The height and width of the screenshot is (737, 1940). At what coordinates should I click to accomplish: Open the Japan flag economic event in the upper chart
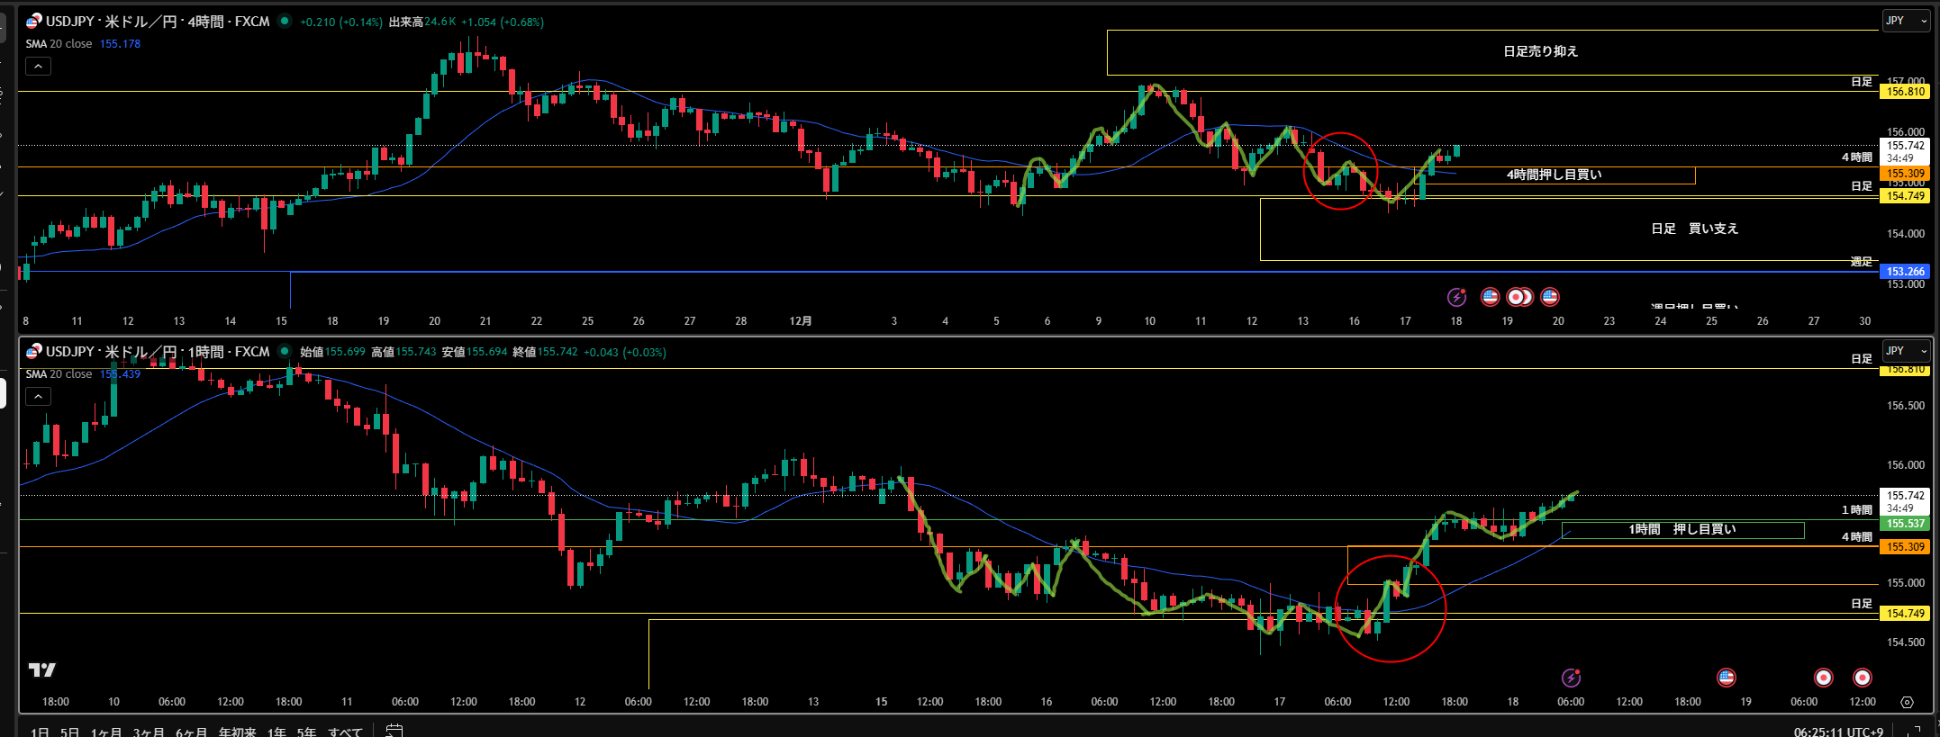pyautogui.click(x=1518, y=297)
